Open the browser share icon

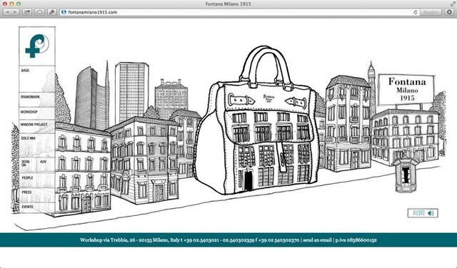click(27, 12)
